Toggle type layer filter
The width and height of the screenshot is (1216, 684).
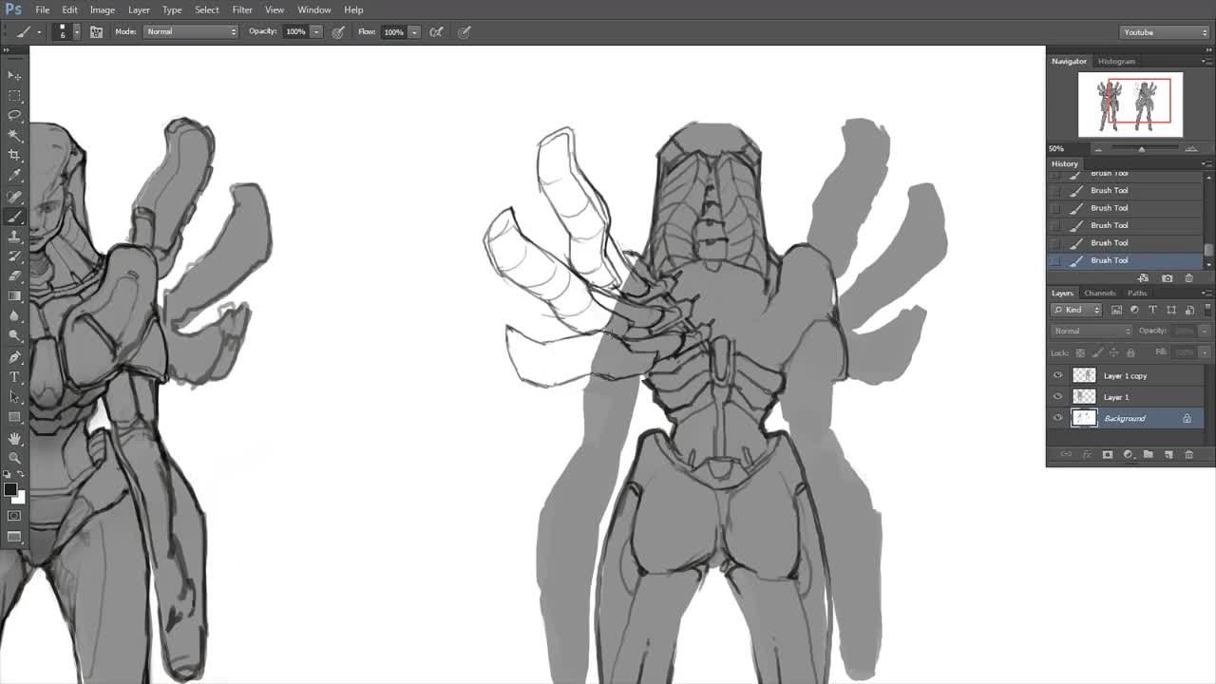[1152, 310]
